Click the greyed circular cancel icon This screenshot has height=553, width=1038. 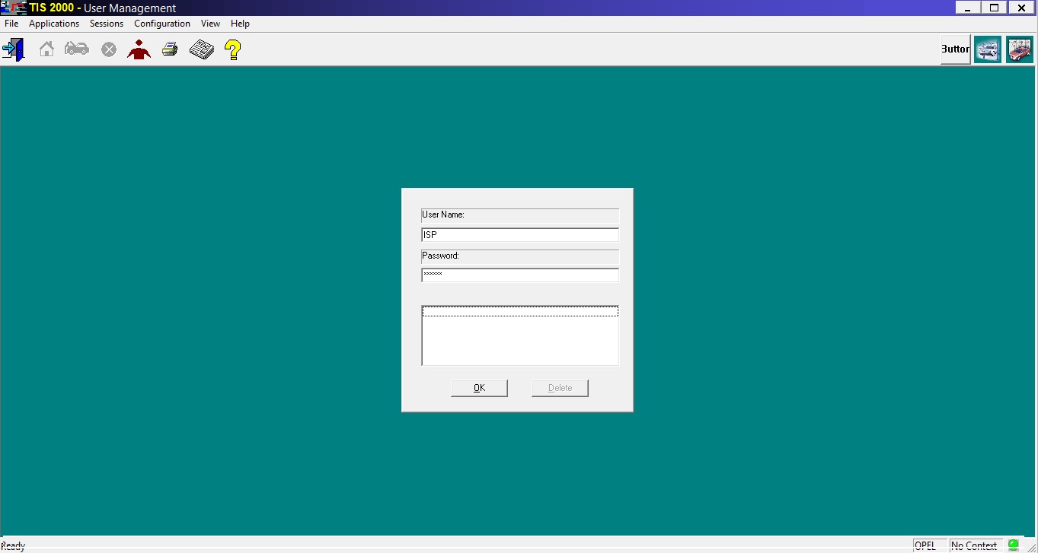click(x=109, y=49)
